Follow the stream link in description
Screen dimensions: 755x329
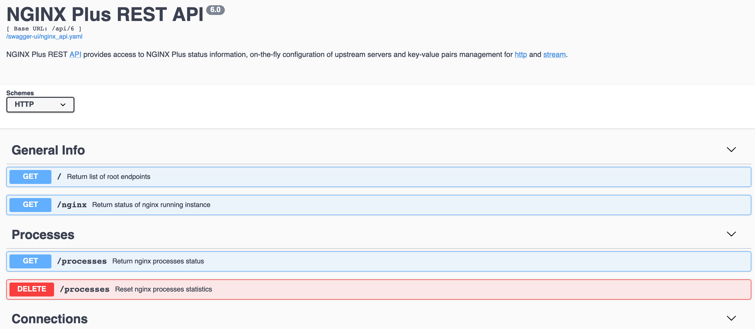click(554, 55)
